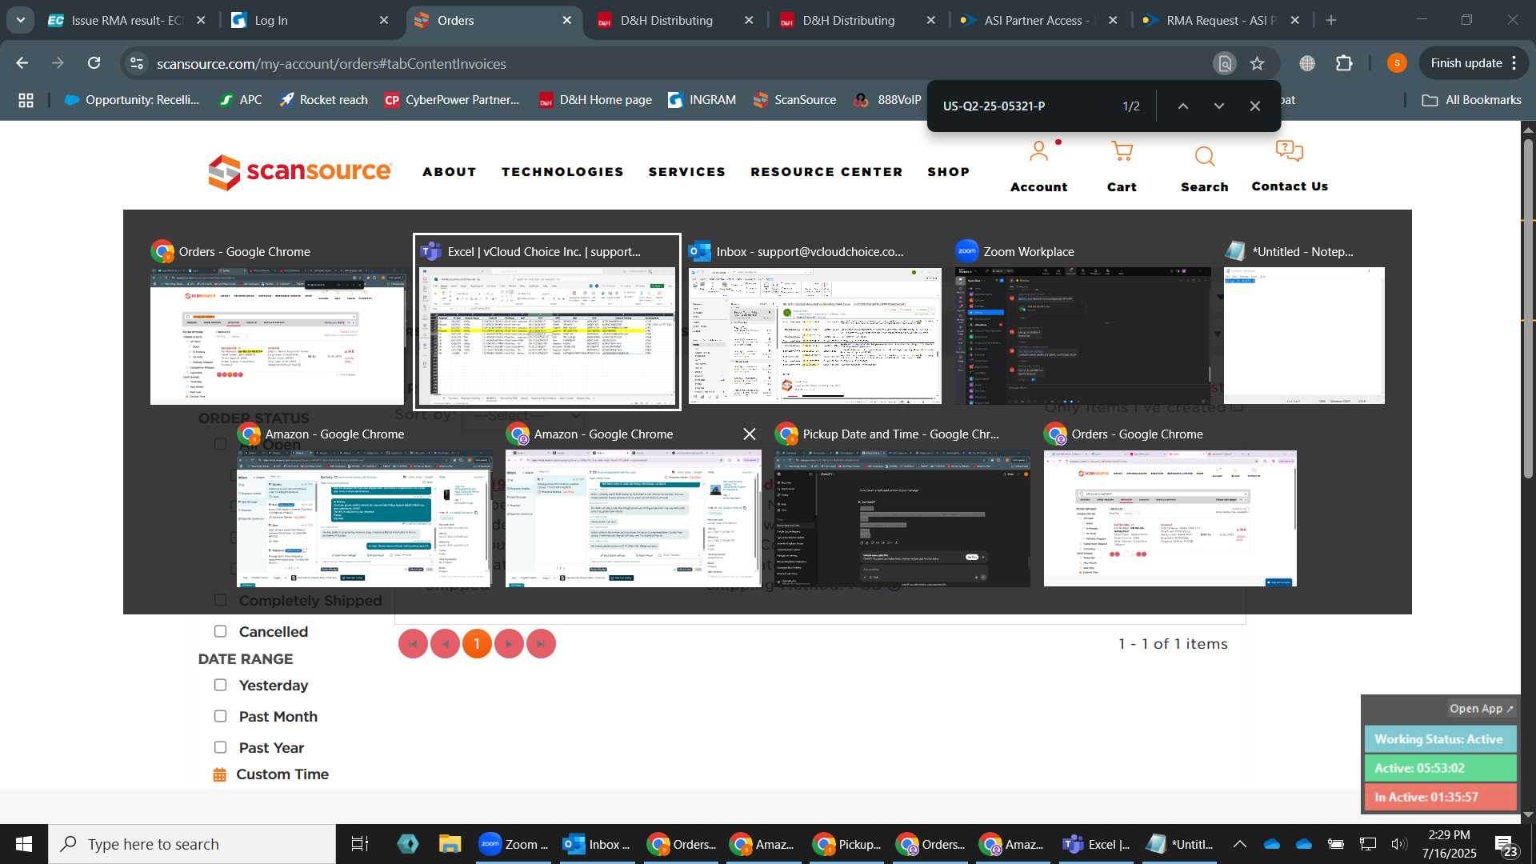1536x864 pixels.
Task: Open the D&H Home page bookmark
Action: pyautogui.click(x=595, y=100)
